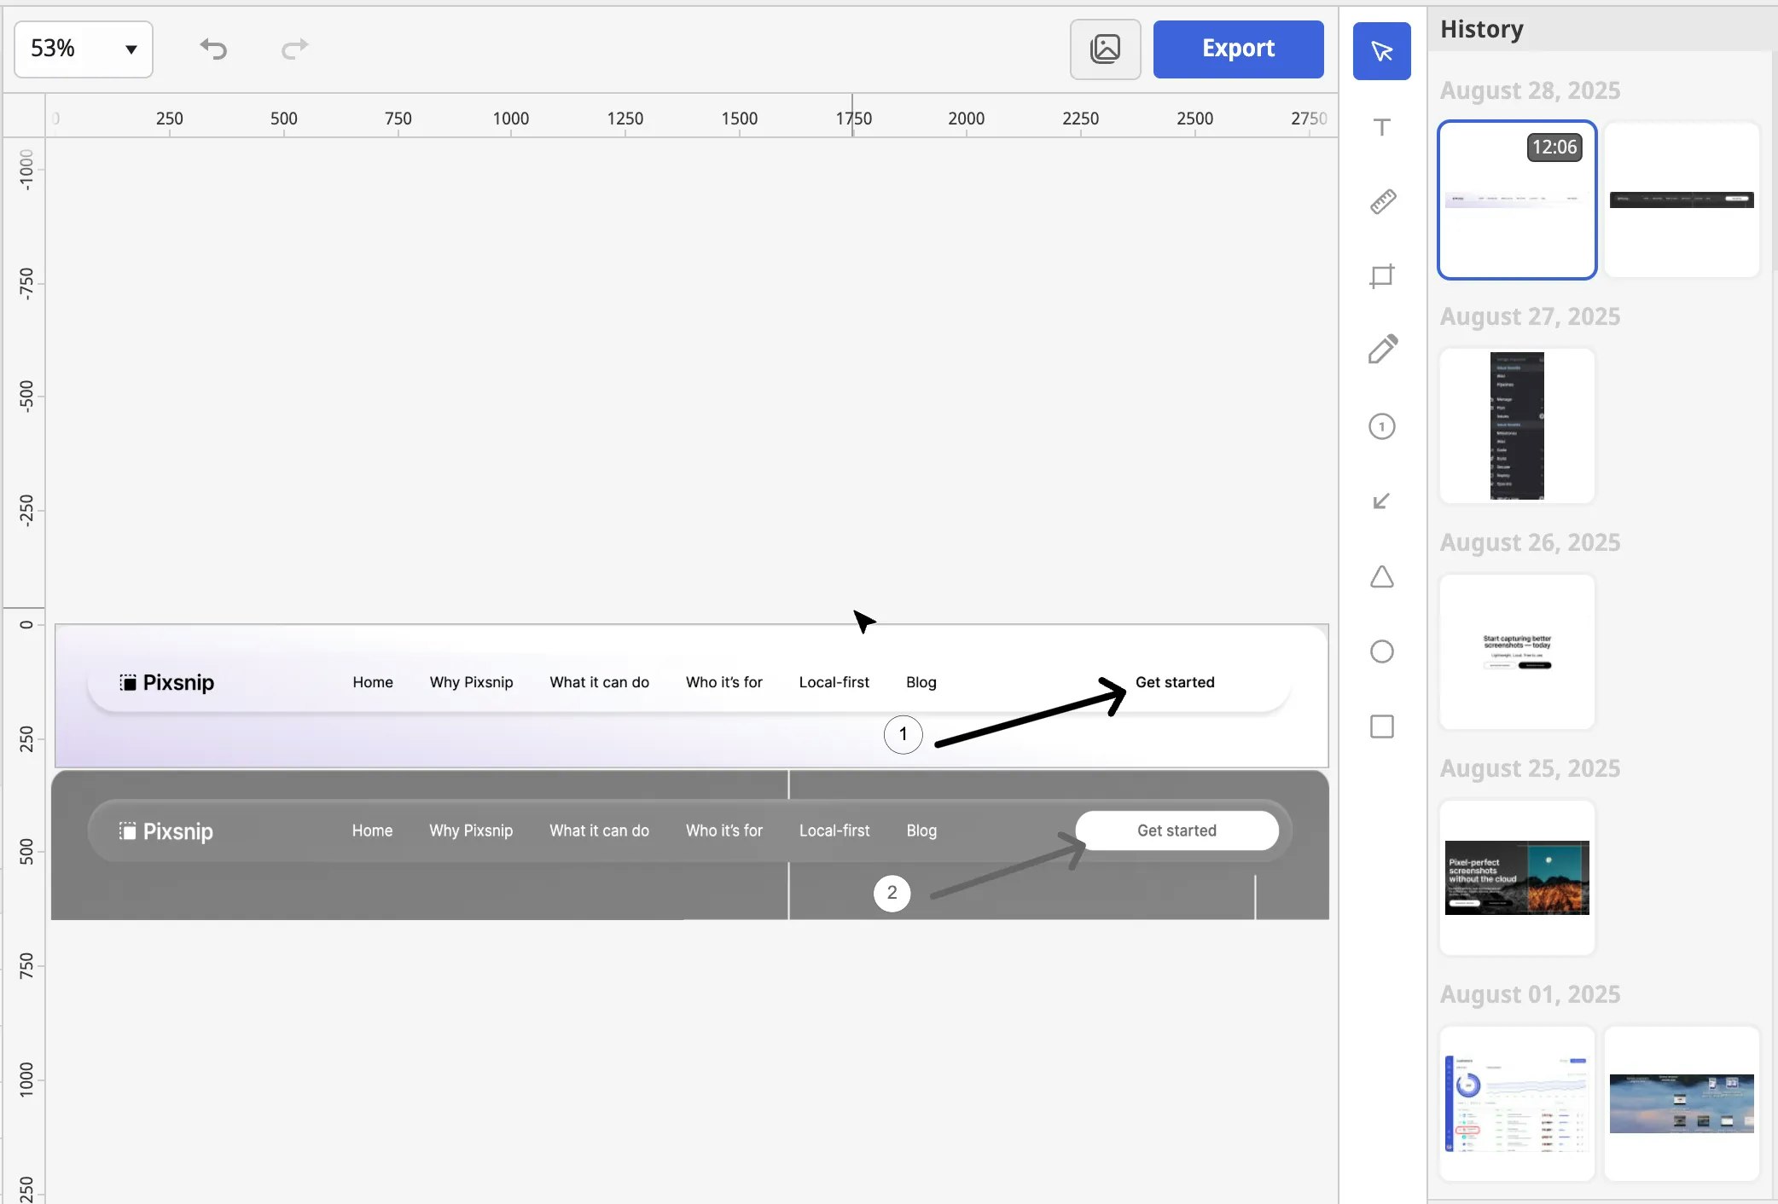
Task: Open the August 27 tall dark screenshot thumbnail
Action: (1516, 425)
